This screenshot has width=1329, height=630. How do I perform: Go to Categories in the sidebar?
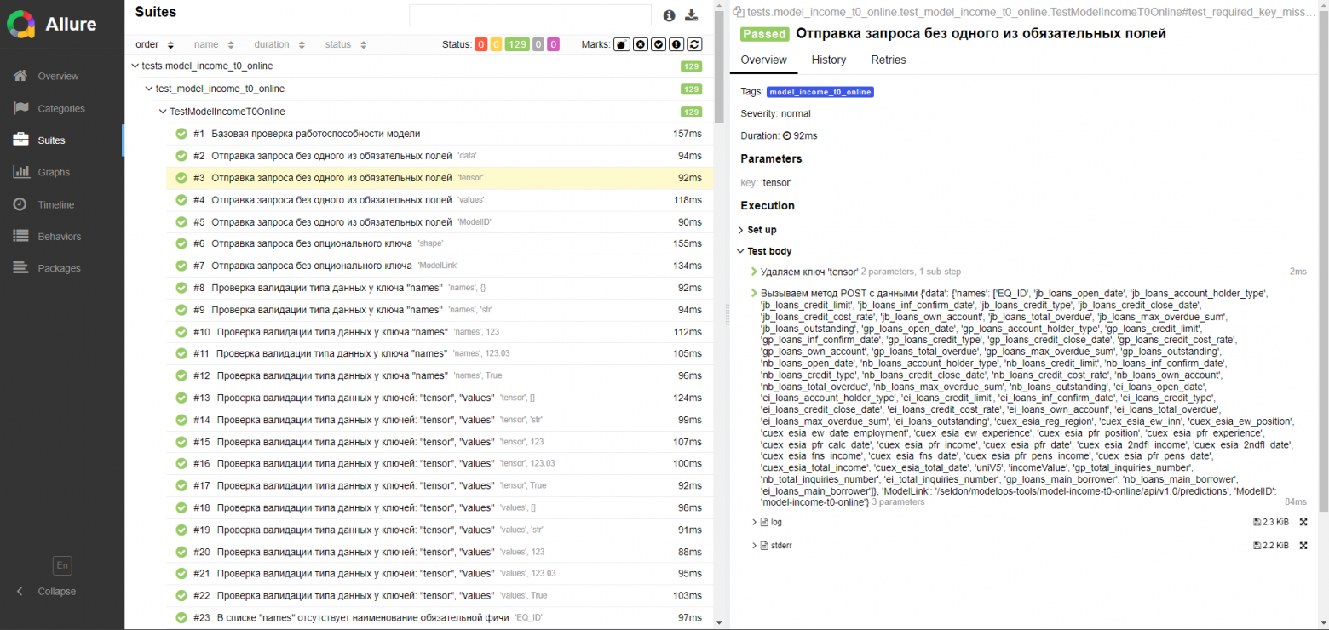[62, 108]
